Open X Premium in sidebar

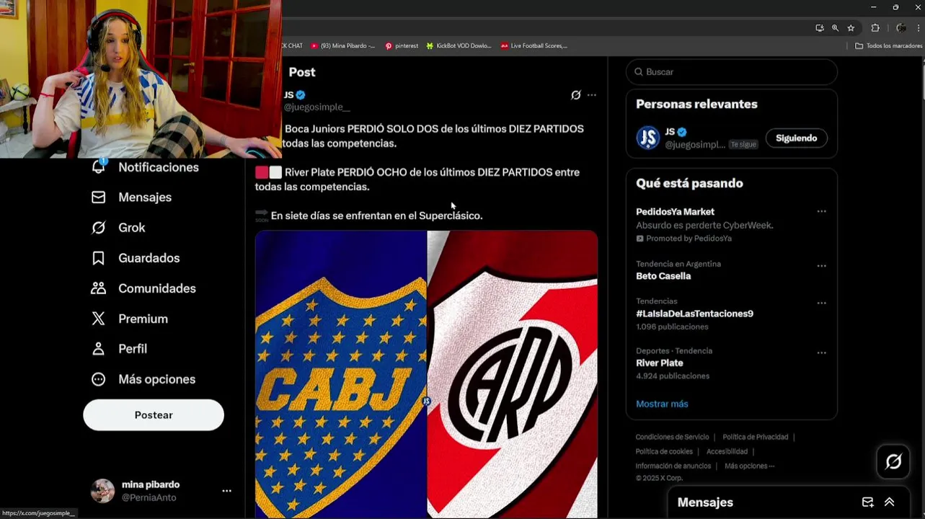(x=130, y=319)
